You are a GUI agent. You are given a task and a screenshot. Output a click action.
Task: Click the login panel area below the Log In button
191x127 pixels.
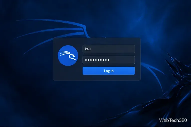[109, 77]
